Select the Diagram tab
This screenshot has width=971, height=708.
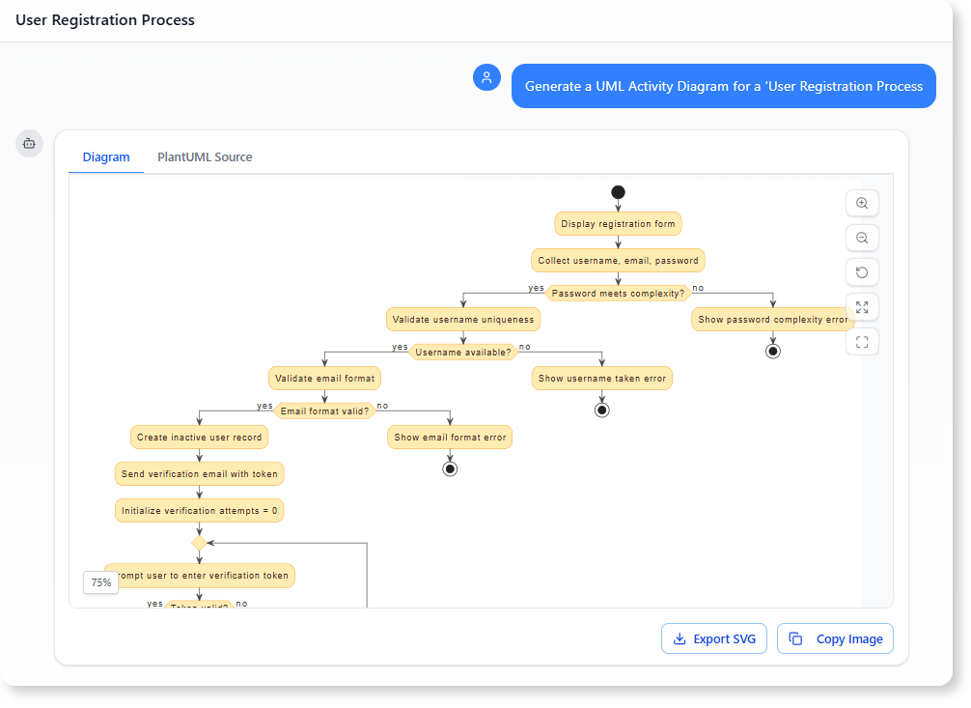[106, 156]
